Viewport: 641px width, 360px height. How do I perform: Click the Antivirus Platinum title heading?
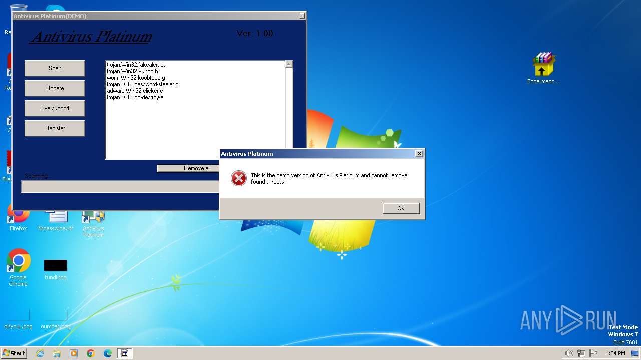[x=91, y=36]
